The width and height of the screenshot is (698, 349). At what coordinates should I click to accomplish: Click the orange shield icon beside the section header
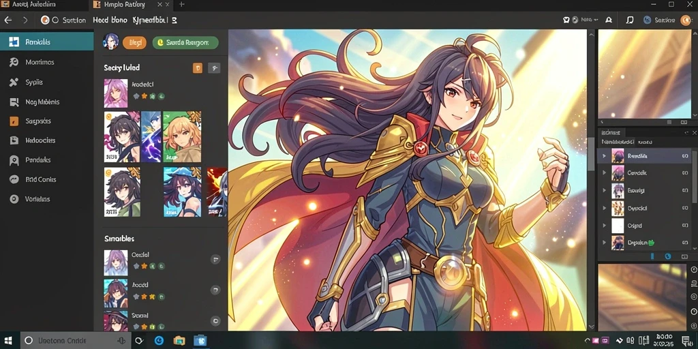coord(198,67)
